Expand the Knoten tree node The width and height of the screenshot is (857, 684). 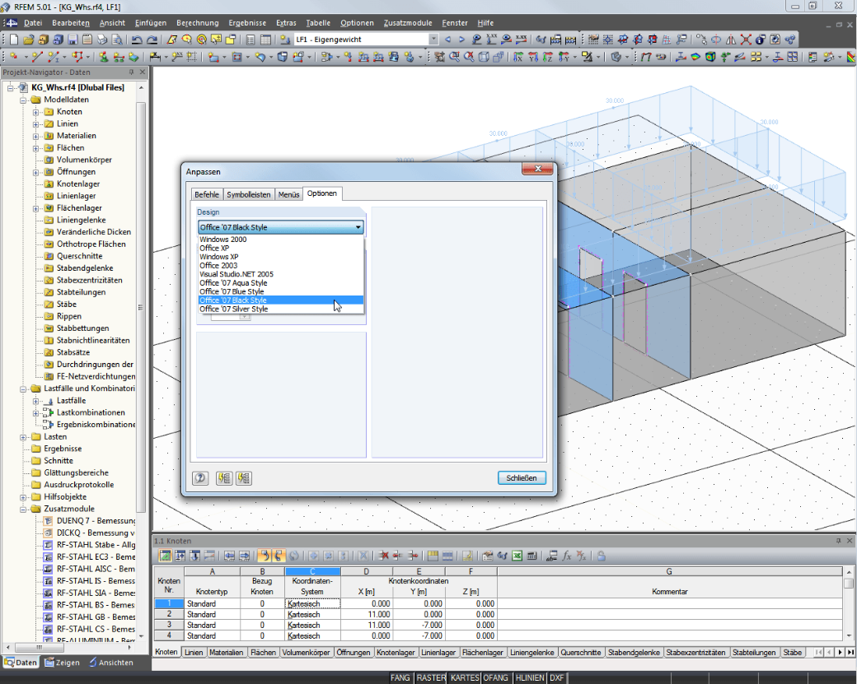35,112
